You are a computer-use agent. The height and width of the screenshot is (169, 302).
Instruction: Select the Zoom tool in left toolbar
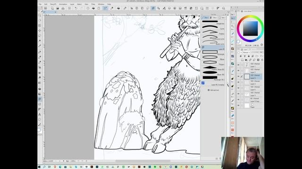(40, 15)
